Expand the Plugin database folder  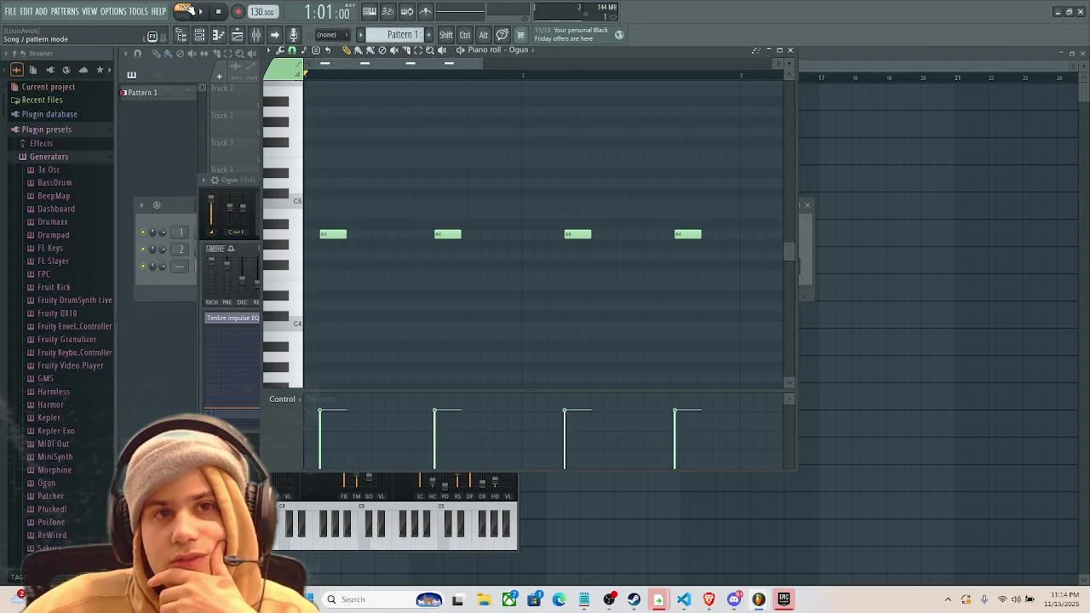point(49,114)
